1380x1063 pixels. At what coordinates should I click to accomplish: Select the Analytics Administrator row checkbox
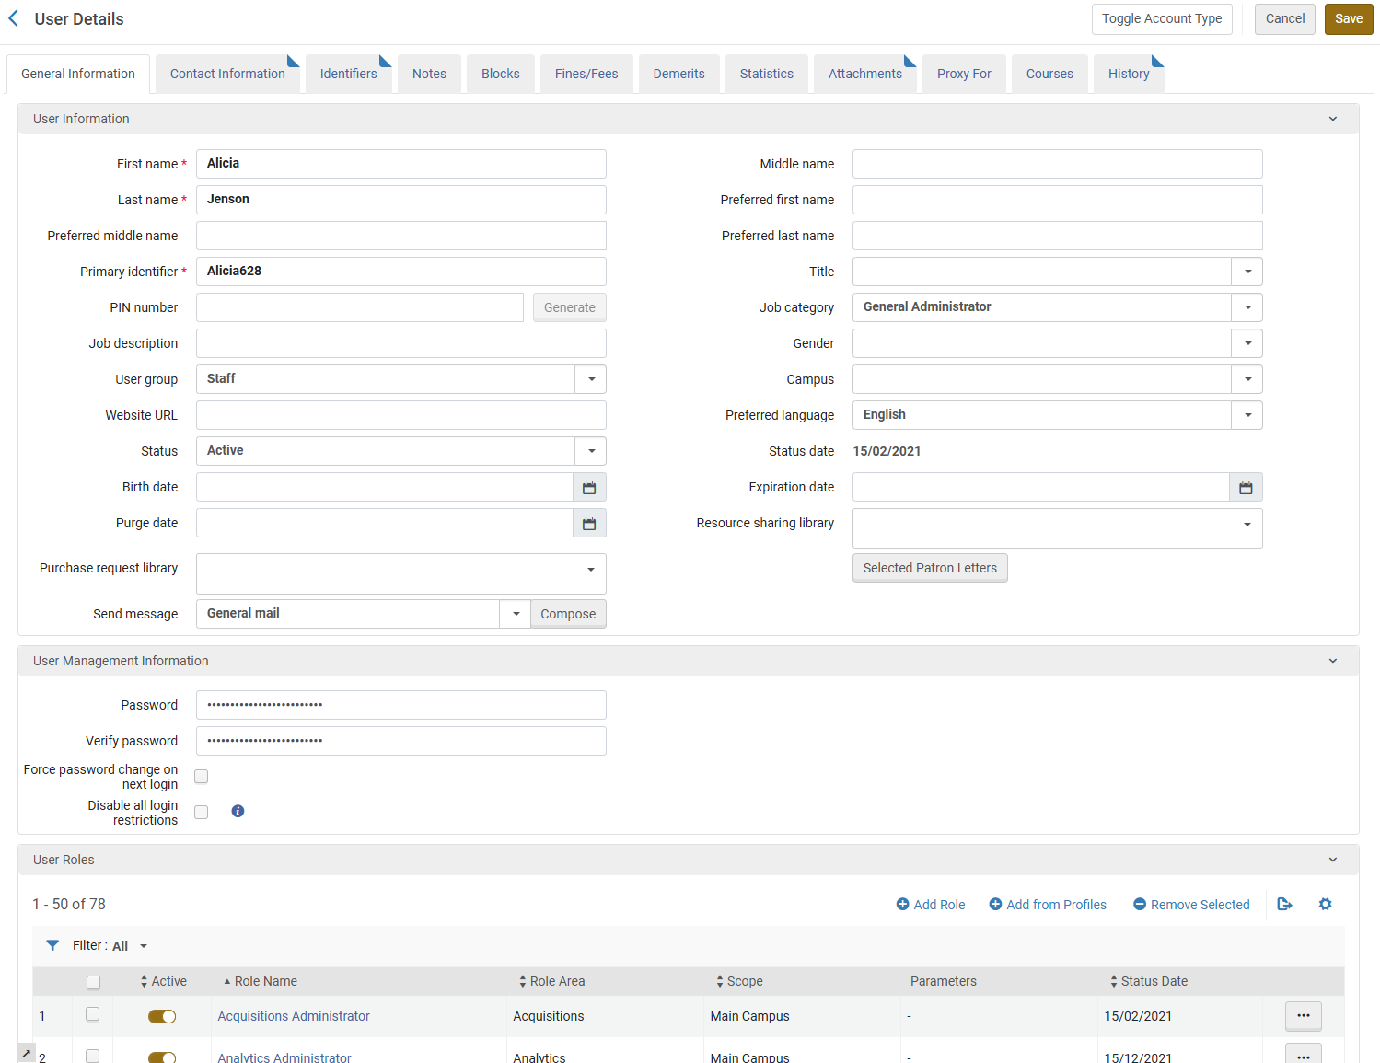tap(92, 1056)
